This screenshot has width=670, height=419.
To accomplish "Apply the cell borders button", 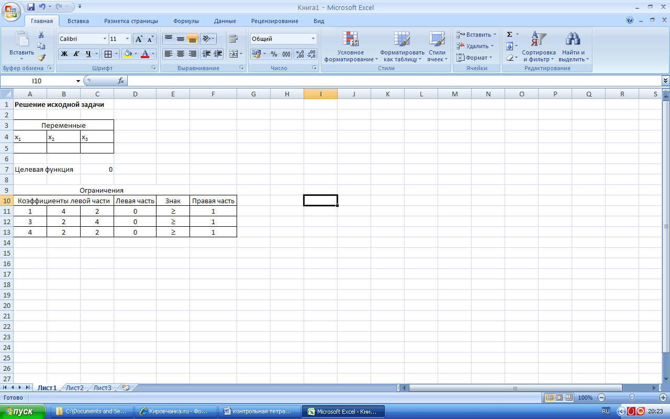I will [107, 53].
